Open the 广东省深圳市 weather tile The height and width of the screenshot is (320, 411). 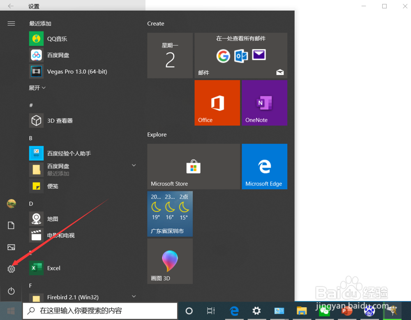(x=170, y=214)
